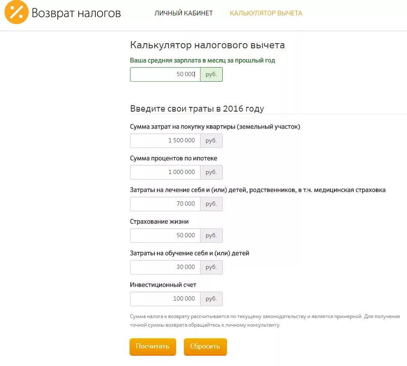The image size is (407, 366).
Task: Click the Сбросить button
Action: coord(205,347)
